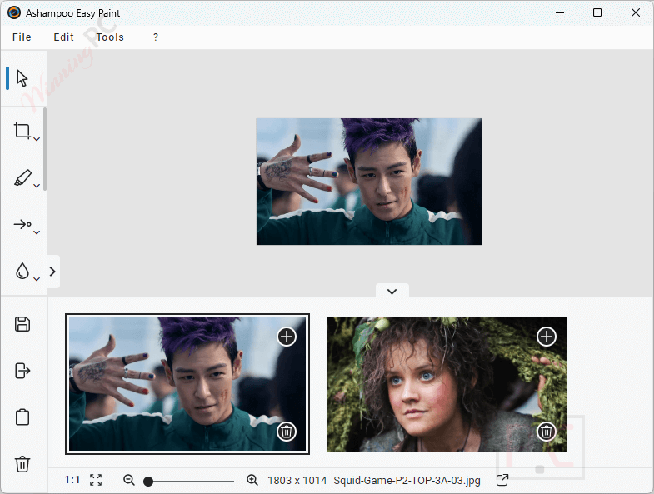Image resolution: width=654 pixels, height=494 pixels.
Task: Open the Crop tool options arrow
Action: click(x=37, y=139)
